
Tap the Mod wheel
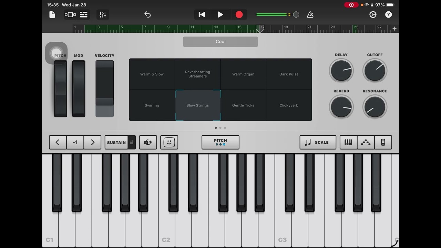79,89
